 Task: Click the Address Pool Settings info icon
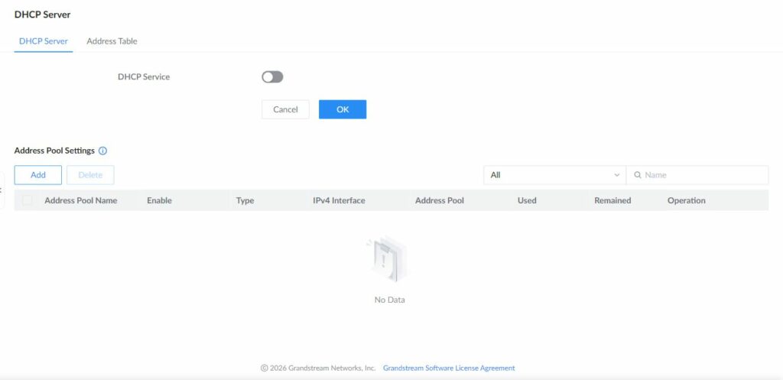pos(103,151)
